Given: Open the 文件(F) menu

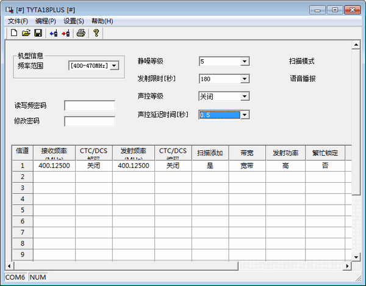Looking at the screenshot, I should [18, 21].
